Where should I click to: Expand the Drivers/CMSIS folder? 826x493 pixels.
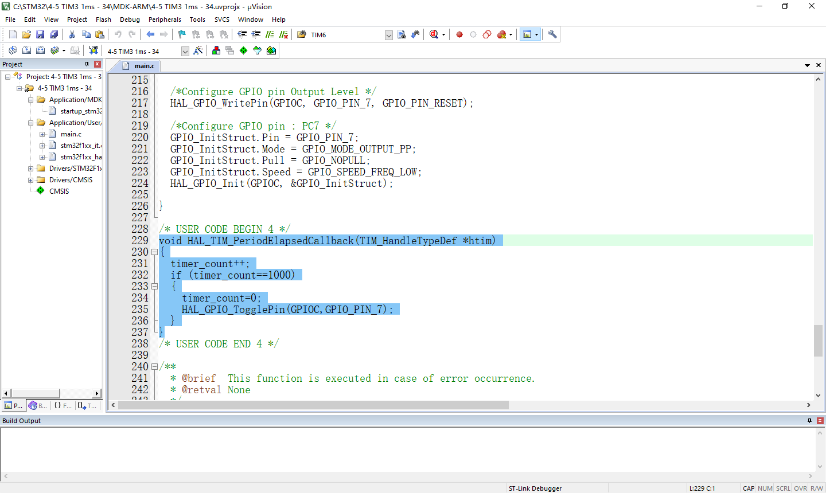click(31, 180)
